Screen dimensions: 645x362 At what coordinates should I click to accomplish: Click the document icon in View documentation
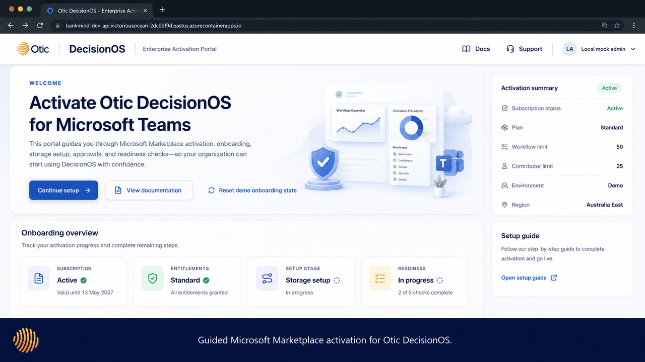[x=118, y=191]
